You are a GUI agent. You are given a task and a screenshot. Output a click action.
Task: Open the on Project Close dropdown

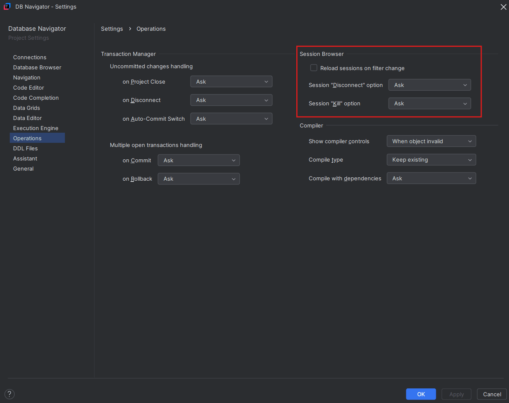tap(231, 82)
